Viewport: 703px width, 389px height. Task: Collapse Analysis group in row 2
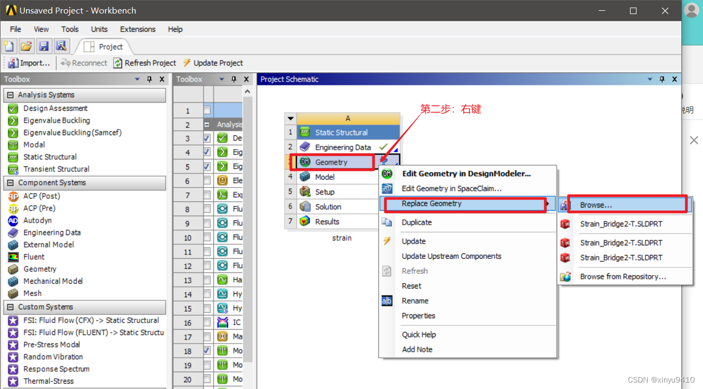click(x=207, y=124)
